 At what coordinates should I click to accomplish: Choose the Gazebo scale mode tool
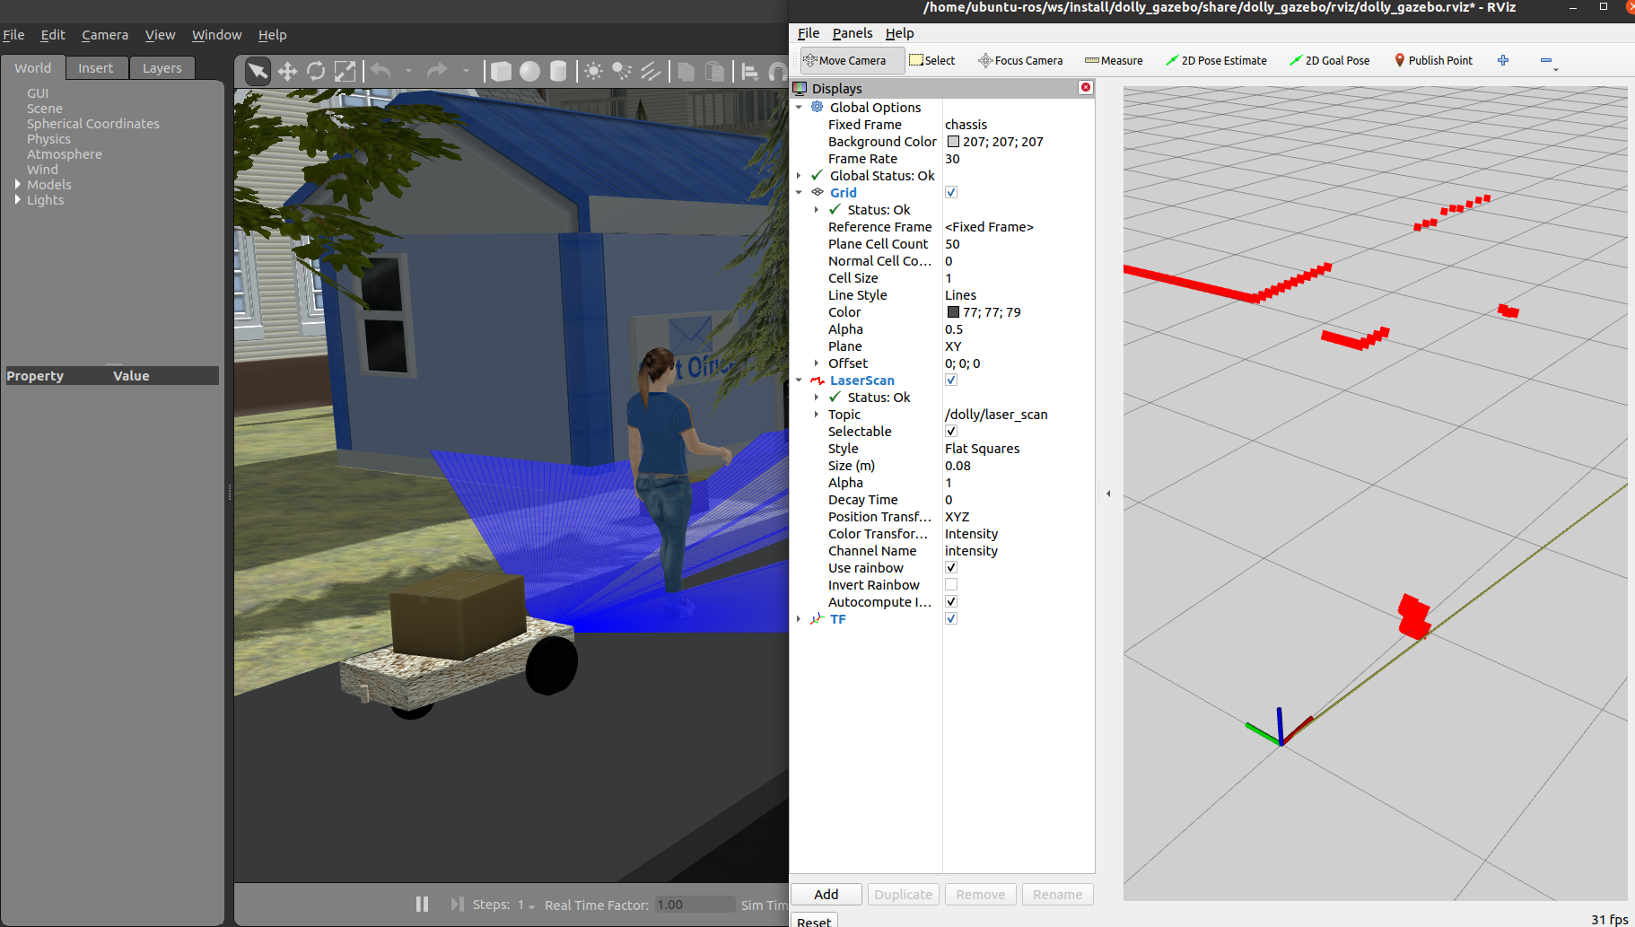tap(345, 71)
